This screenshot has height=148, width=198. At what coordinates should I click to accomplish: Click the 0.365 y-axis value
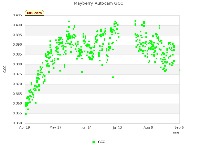click(17, 94)
